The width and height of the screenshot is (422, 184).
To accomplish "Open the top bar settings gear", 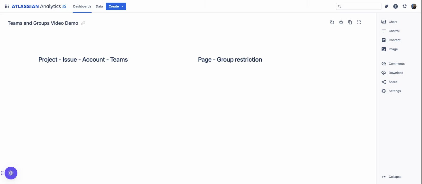I will (405, 6).
